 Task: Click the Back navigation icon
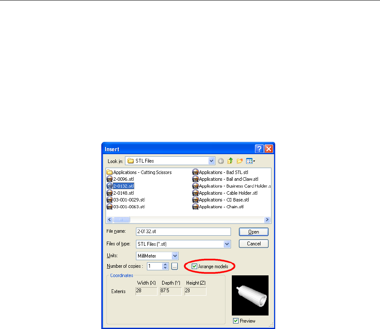tap(221, 161)
